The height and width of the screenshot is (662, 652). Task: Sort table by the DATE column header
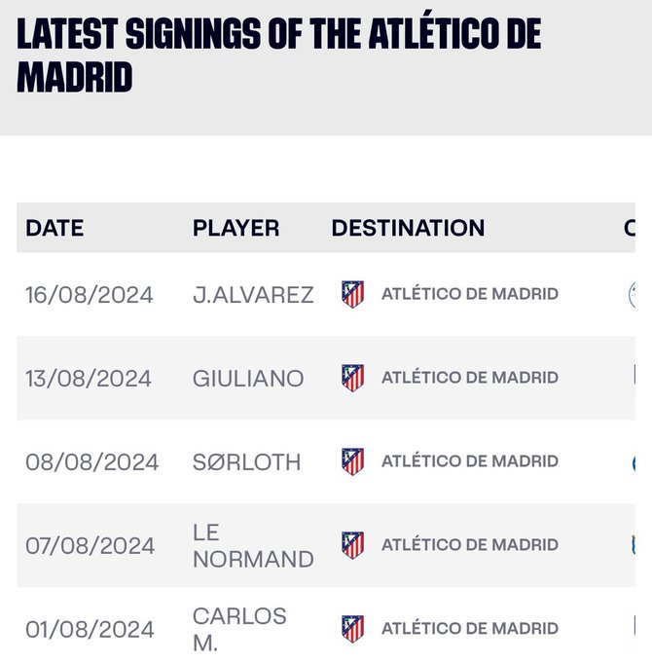pyautogui.click(x=54, y=228)
